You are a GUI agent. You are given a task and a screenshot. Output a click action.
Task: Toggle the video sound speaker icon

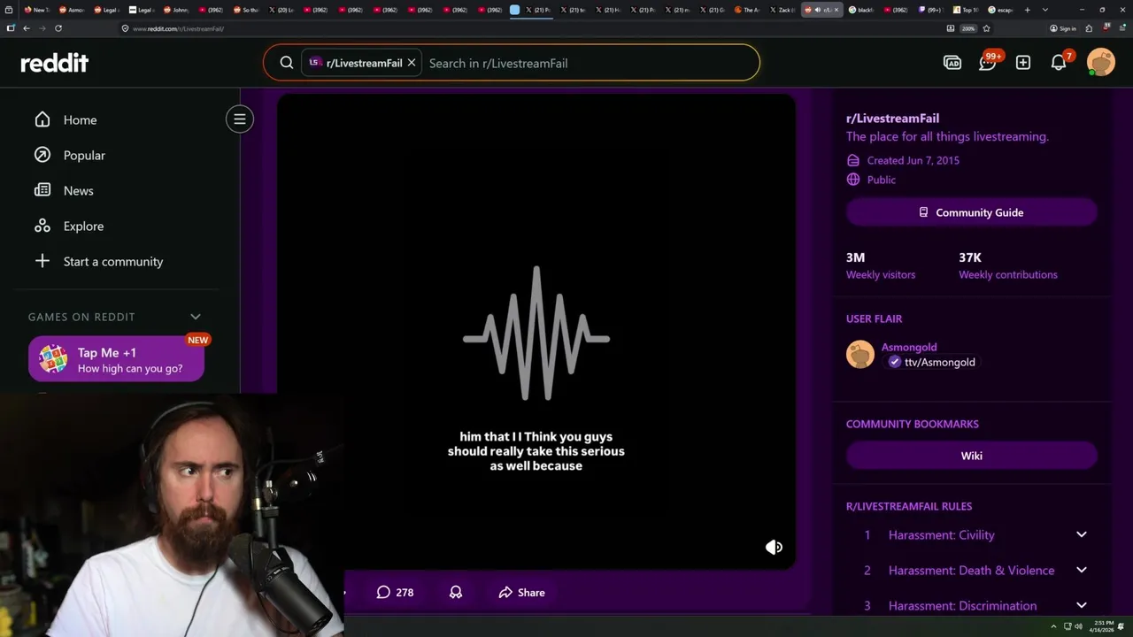(774, 547)
